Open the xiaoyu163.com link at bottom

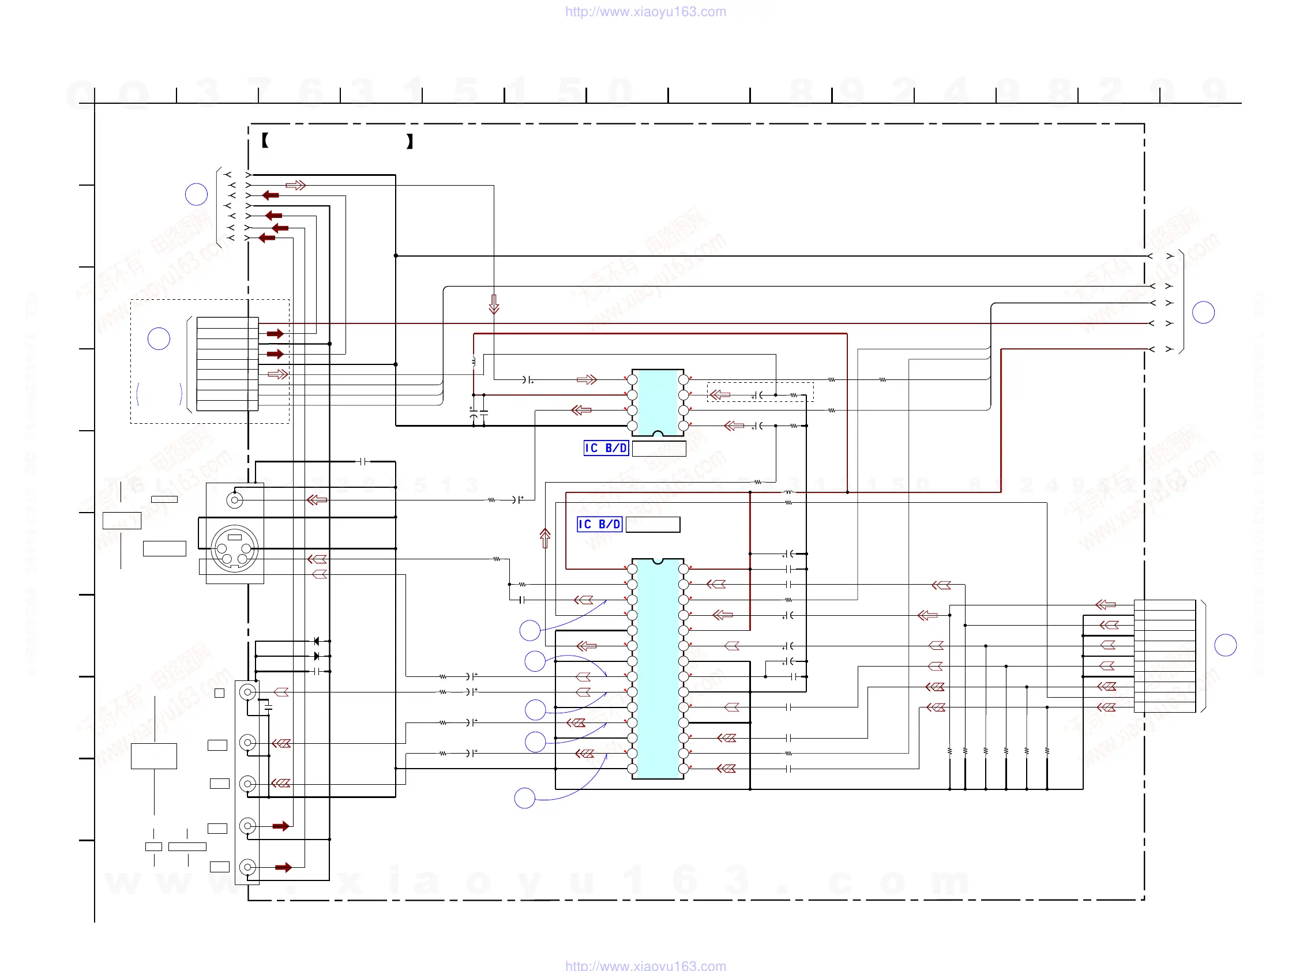645,965
